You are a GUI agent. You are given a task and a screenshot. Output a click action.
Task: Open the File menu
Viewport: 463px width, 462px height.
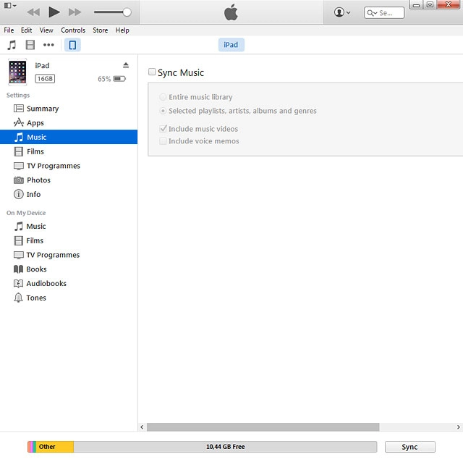(9, 30)
